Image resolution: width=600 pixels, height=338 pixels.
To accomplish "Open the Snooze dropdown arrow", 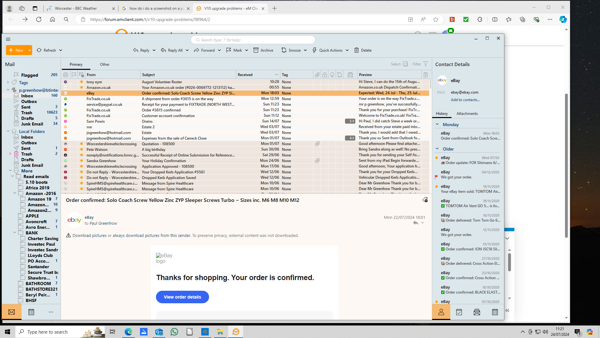I will click(x=305, y=50).
